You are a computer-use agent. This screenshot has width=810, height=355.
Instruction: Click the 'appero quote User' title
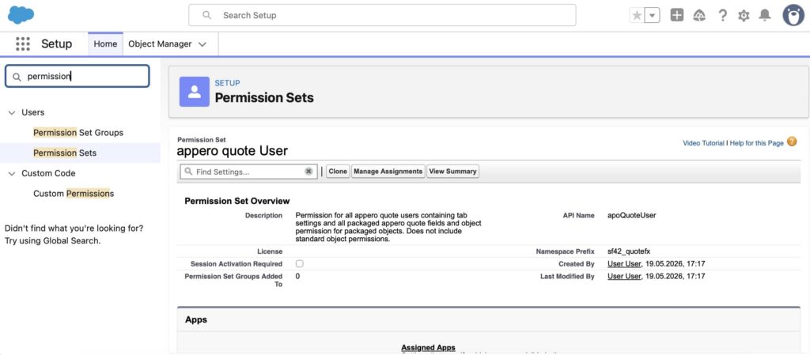click(232, 151)
